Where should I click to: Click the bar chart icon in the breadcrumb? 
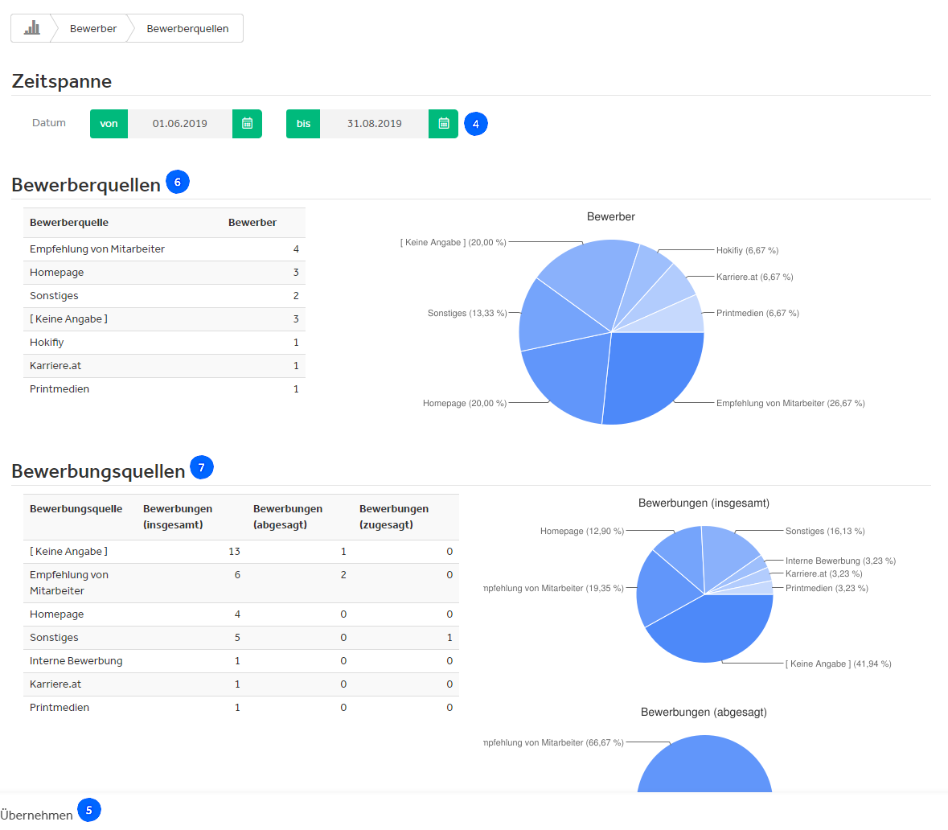coord(32,28)
